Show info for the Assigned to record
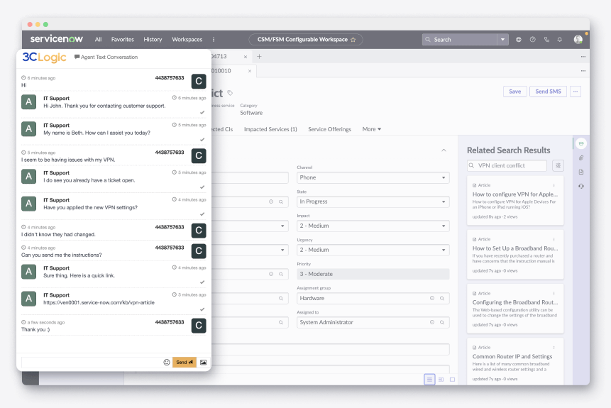Image resolution: width=611 pixels, height=408 pixels. (x=431, y=322)
